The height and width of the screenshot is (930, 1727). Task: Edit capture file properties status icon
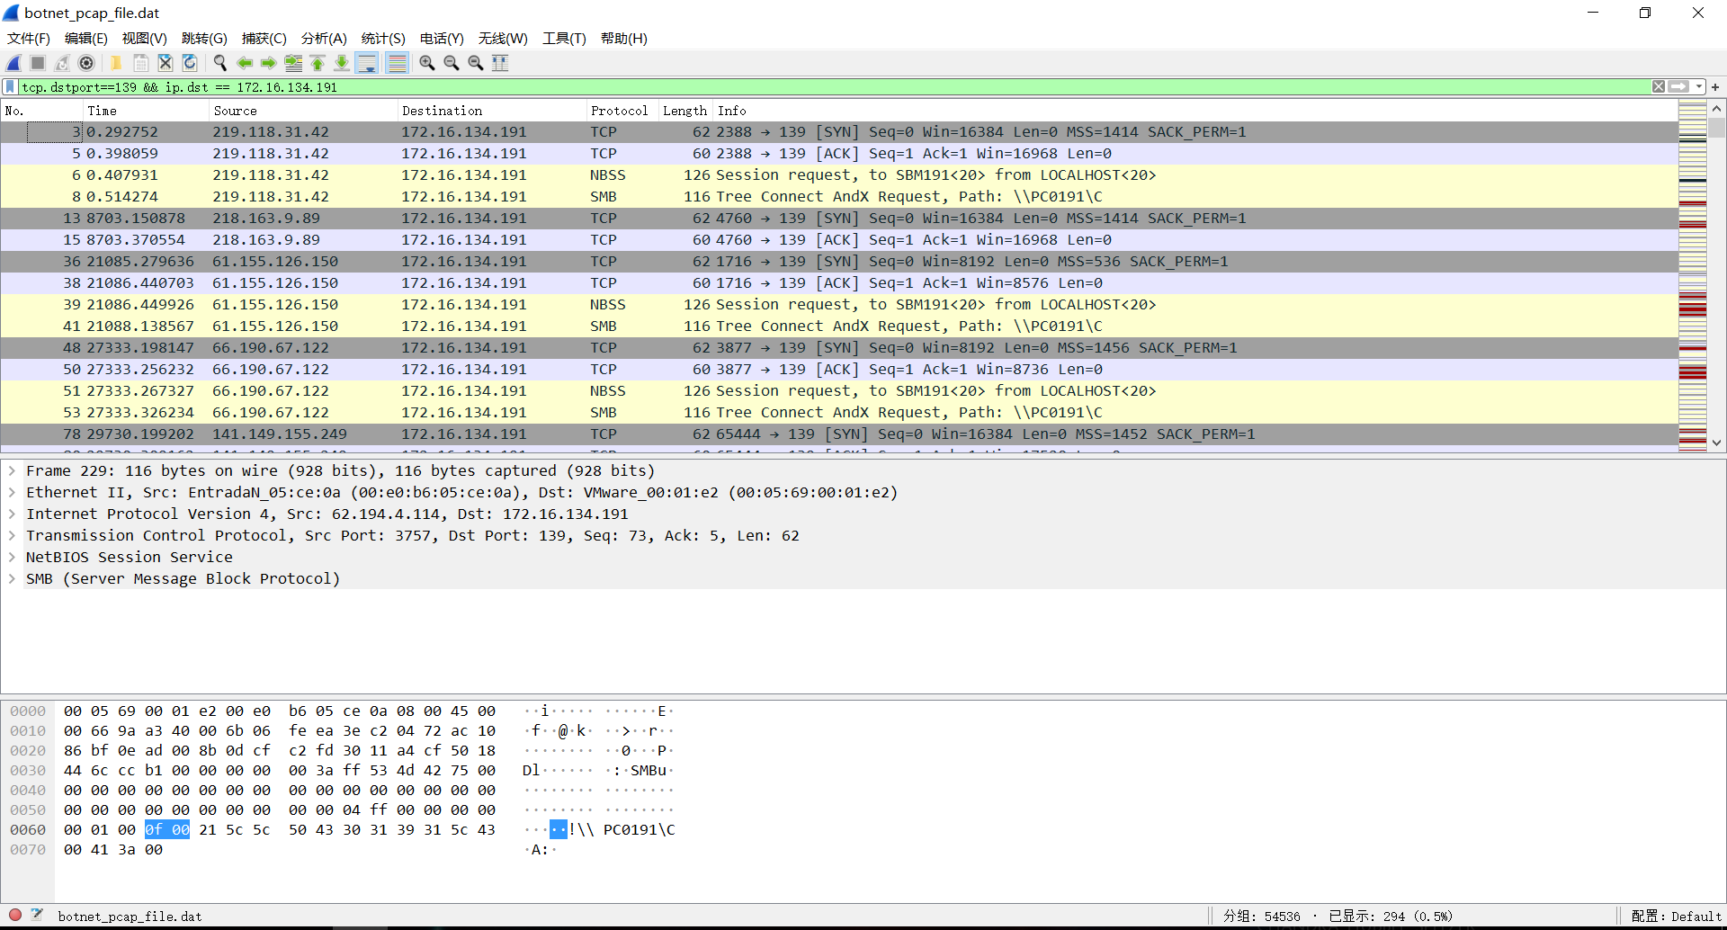37,916
